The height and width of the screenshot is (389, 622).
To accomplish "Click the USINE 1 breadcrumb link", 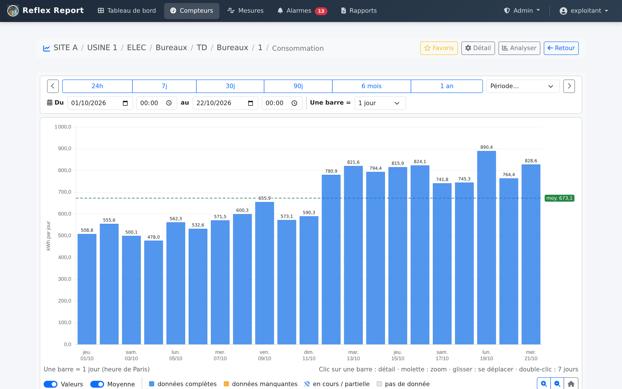I will (102, 48).
